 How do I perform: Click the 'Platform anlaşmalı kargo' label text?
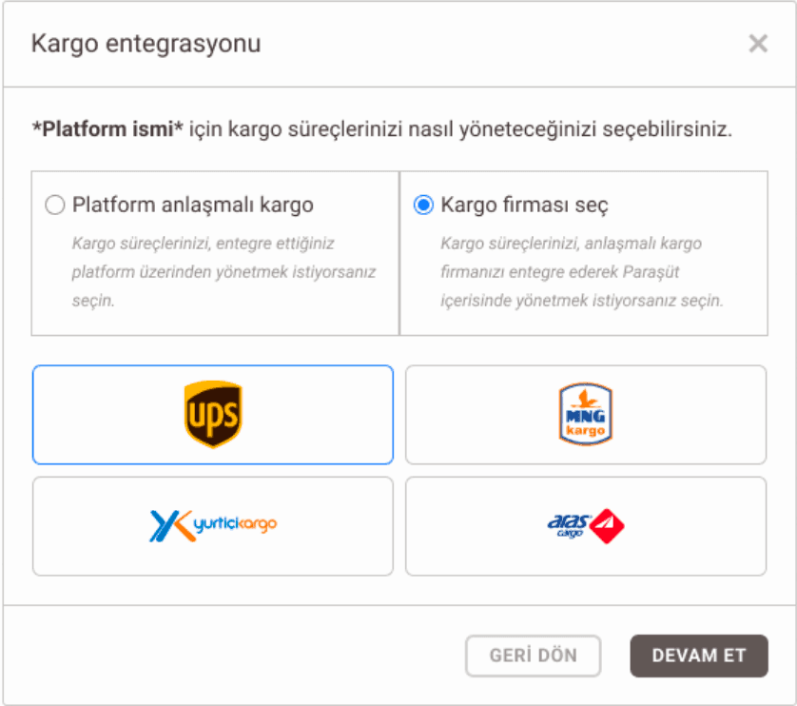[193, 205]
